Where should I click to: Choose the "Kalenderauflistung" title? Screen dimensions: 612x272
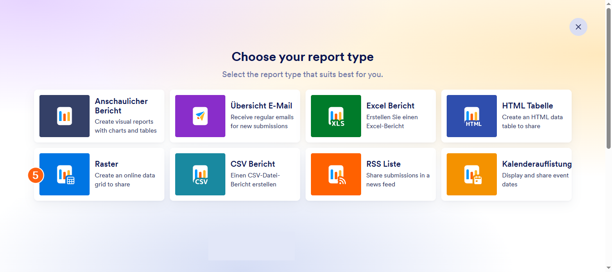(537, 164)
